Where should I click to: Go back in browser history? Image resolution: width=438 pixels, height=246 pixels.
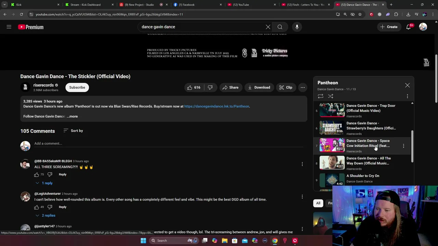(5, 14)
